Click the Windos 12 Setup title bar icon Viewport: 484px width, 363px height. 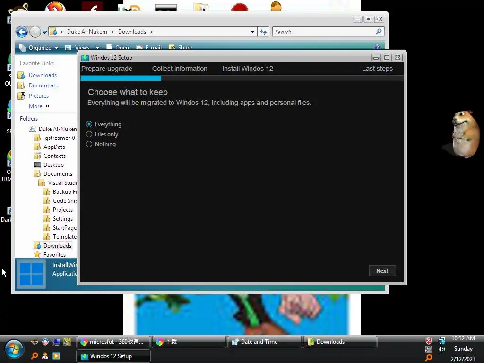coord(85,57)
